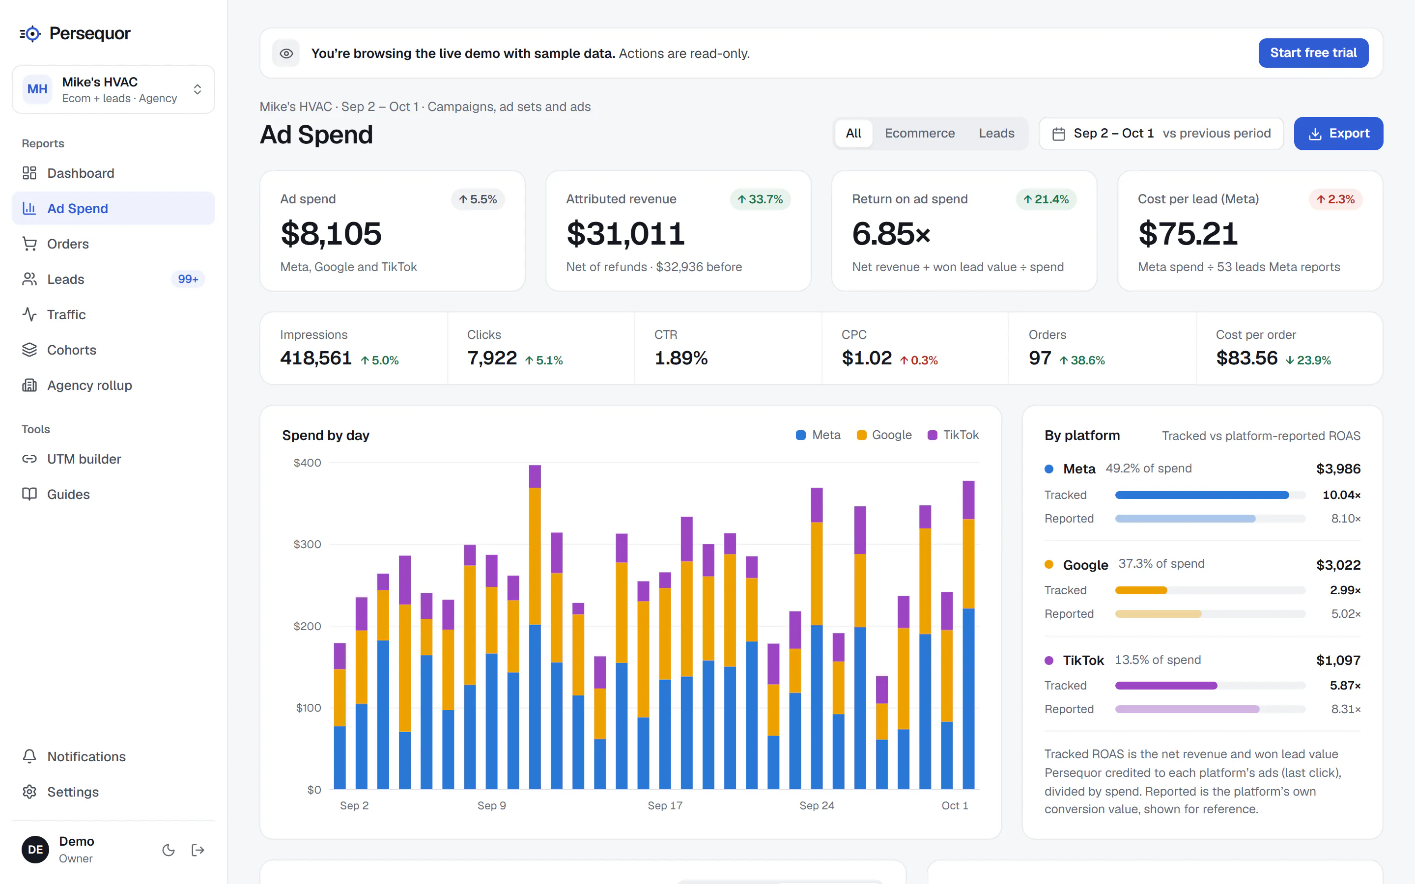Click the eye icon in demo banner
Viewport: 1415px width, 884px height.
pyautogui.click(x=286, y=53)
